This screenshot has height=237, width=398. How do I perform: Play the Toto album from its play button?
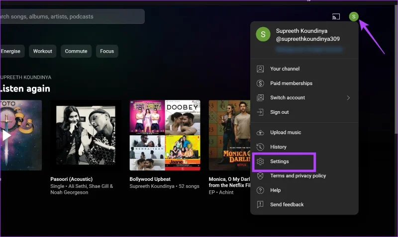6,135
